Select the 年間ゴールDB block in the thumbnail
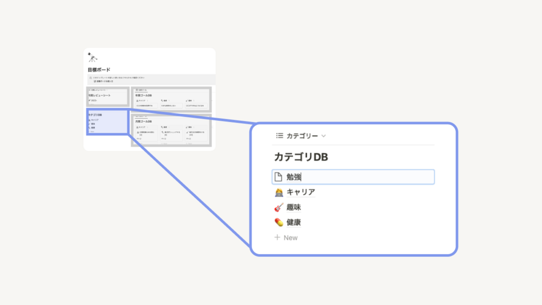Image resolution: width=542 pixels, height=305 pixels. pos(170,96)
